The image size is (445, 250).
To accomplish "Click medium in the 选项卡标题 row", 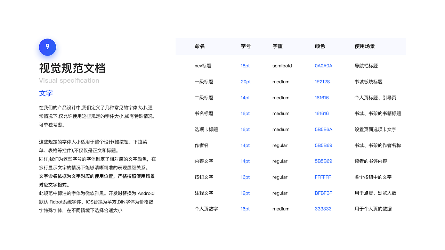I will (x=281, y=130).
